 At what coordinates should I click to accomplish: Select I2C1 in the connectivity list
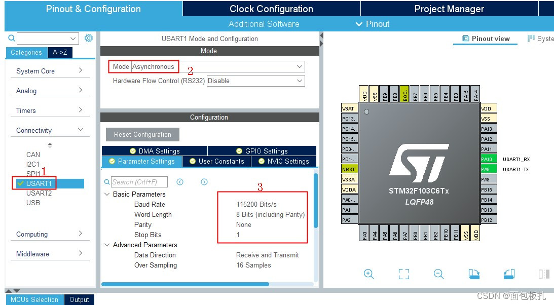click(33, 164)
